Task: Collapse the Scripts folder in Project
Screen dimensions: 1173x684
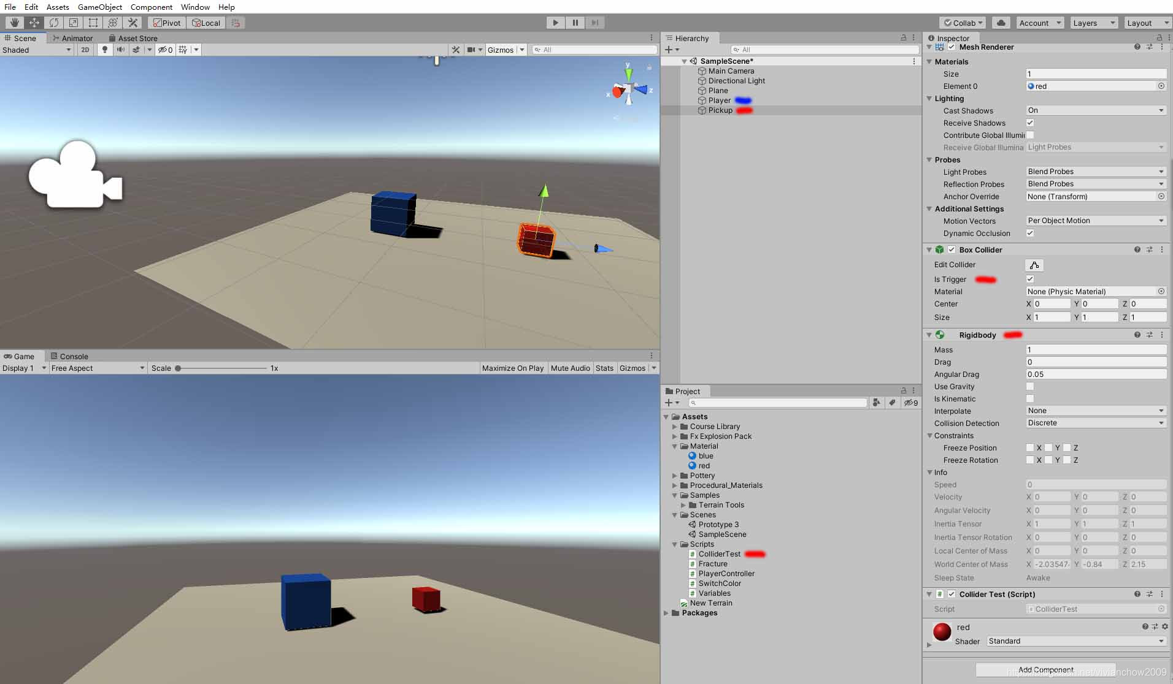Action: [x=675, y=544]
